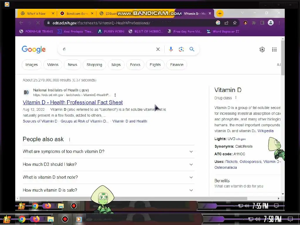Open the three-dot menu next to NIH result URL

click(115, 95)
